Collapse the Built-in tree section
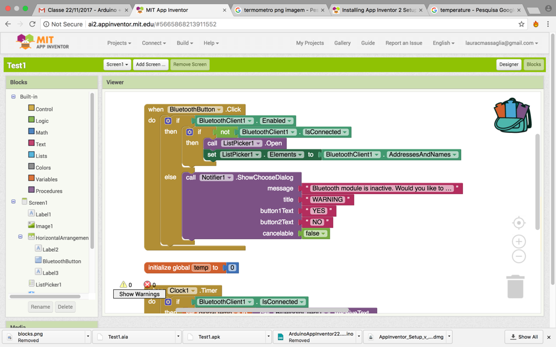 14,96
